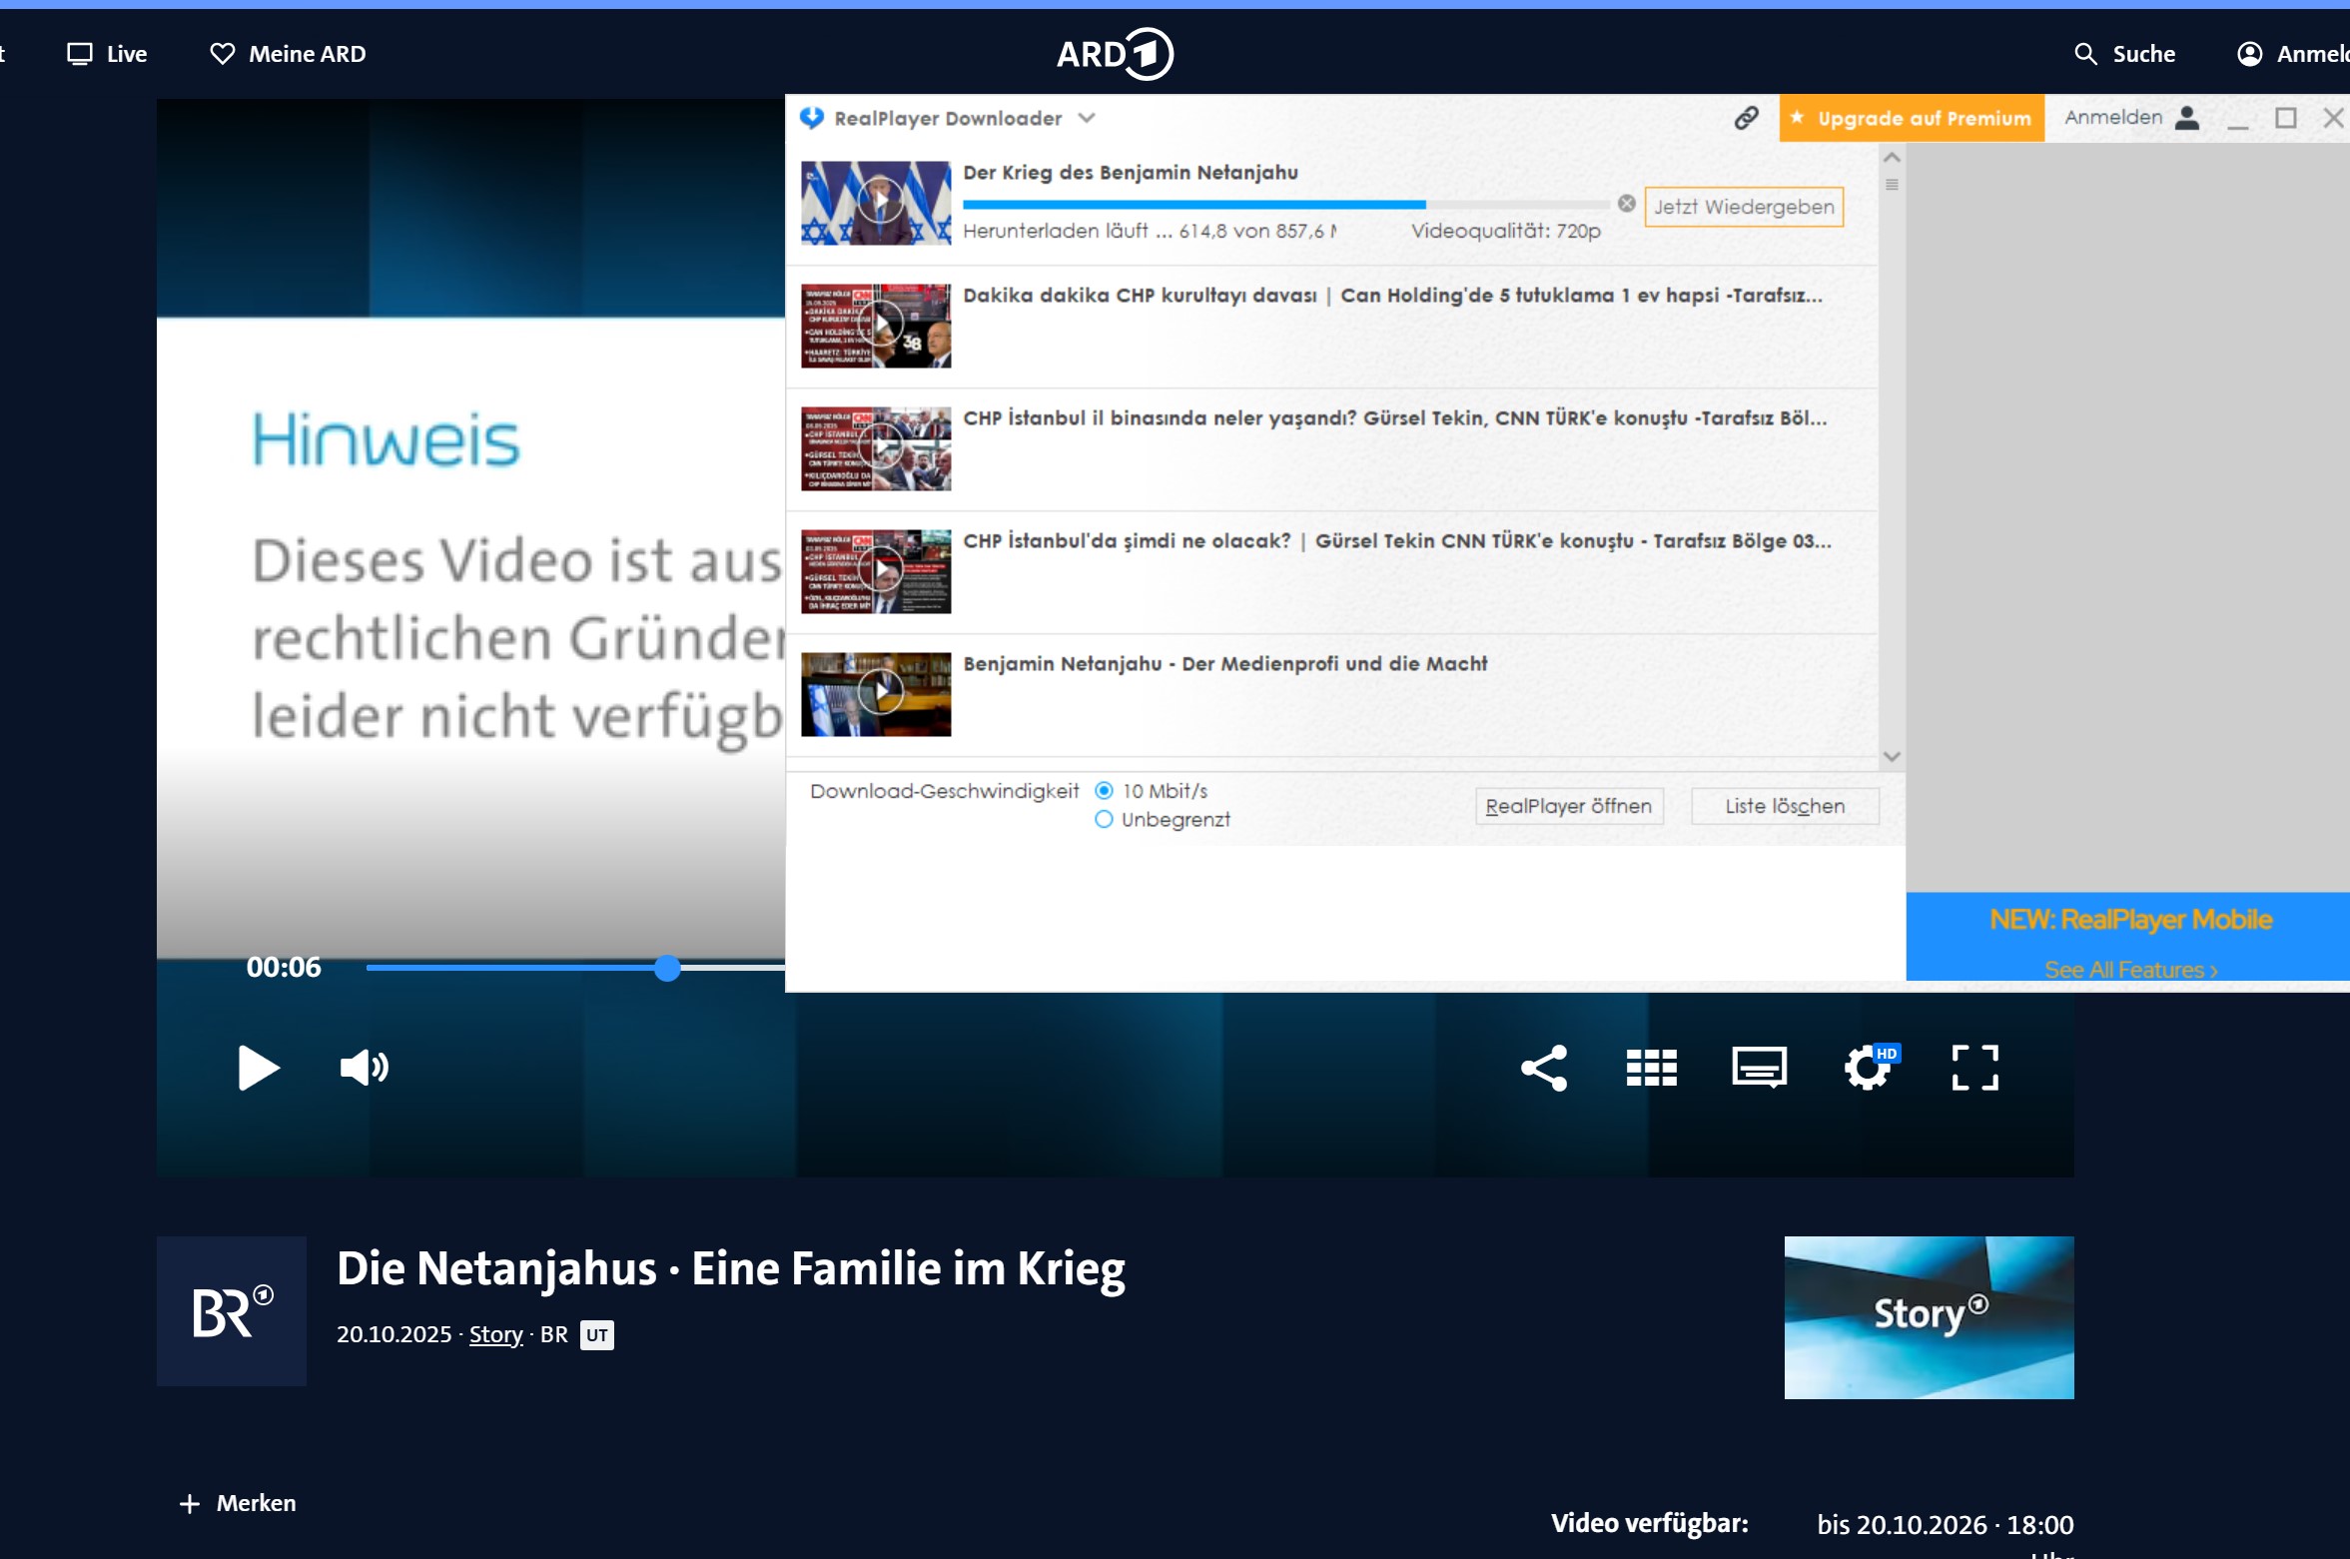Open the Live menu item
The height and width of the screenshot is (1559, 2350).
pos(108,54)
